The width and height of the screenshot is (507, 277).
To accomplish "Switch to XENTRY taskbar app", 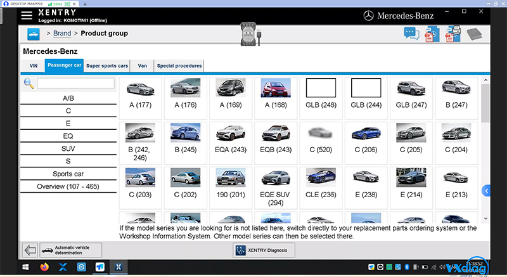I will pyautogui.click(x=119, y=267).
